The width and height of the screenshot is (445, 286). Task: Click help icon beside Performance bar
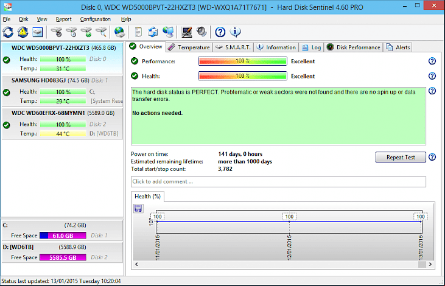[x=432, y=61]
